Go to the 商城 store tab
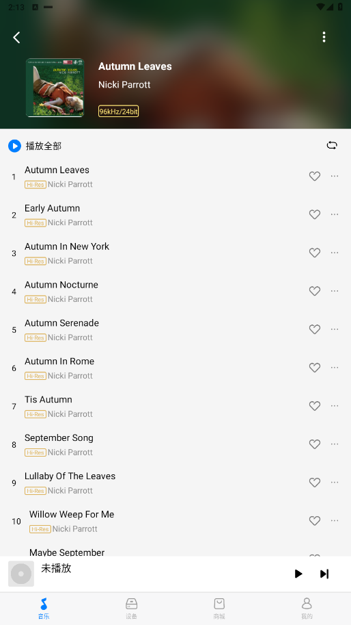Image resolution: width=351 pixels, height=625 pixels. pos(219,609)
